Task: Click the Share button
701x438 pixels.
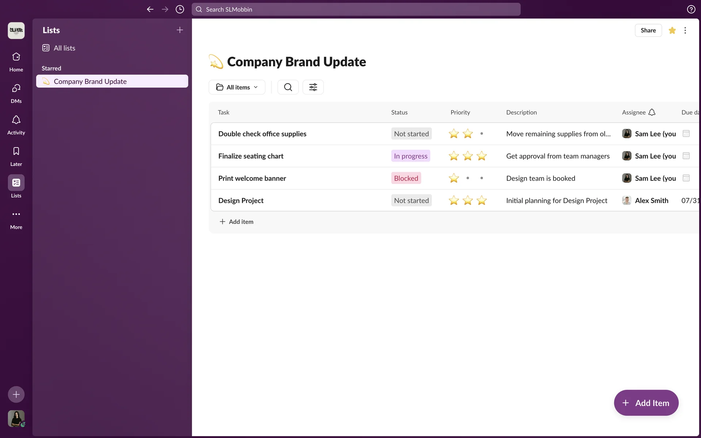Action: click(x=648, y=30)
